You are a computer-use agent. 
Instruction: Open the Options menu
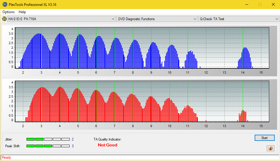(8, 12)
